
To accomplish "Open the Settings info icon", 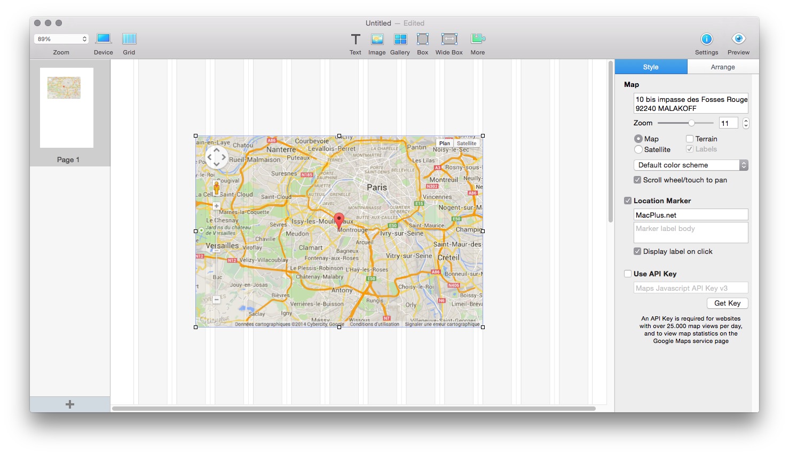I will (x=707, y=39).
